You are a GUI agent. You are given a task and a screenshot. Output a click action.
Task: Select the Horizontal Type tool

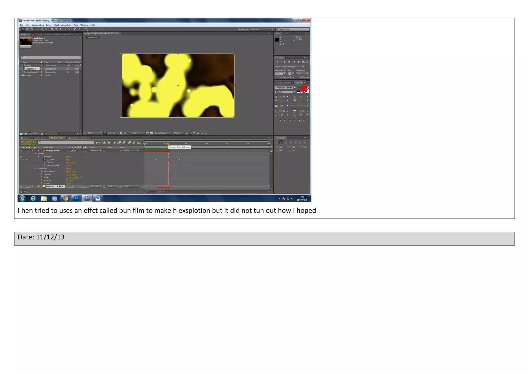coord(61,29)
